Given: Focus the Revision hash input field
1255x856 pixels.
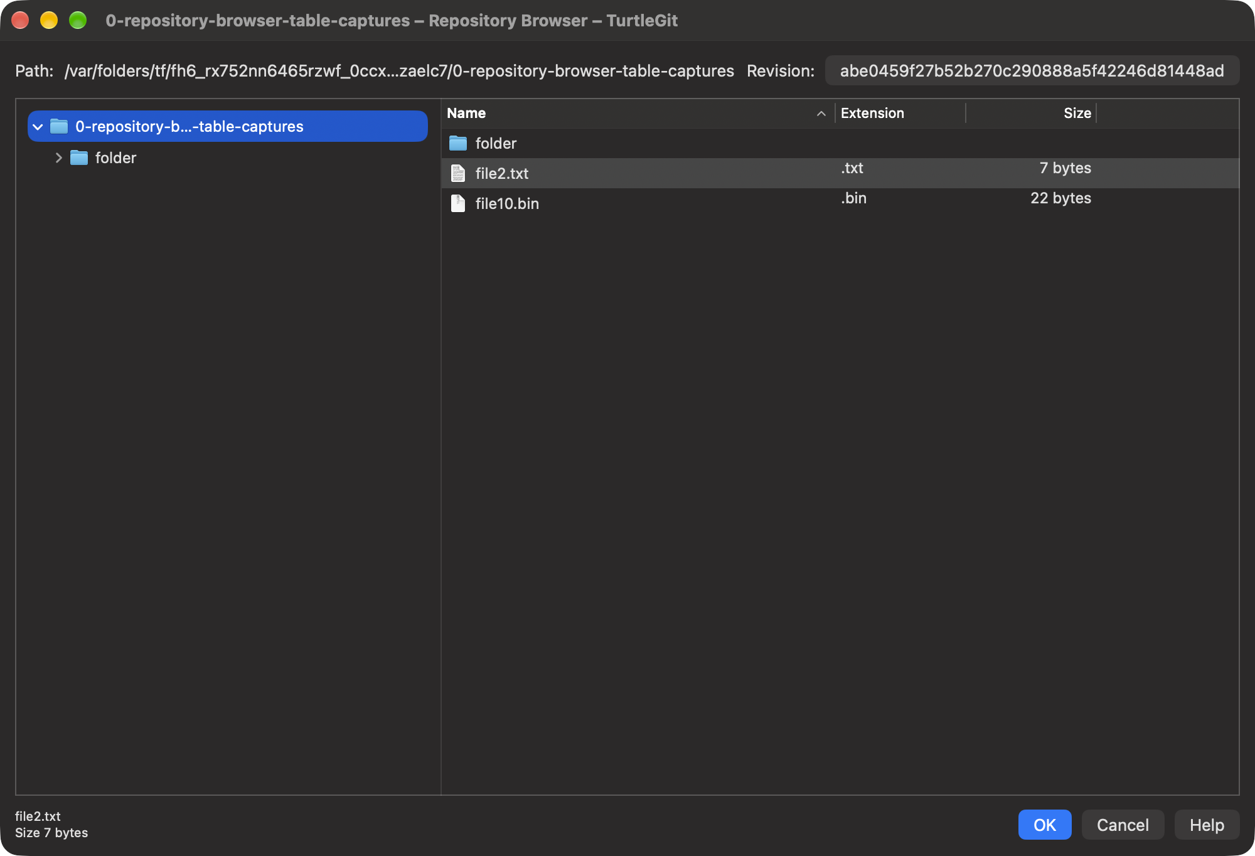Looking at the screenshot, I should pos(1032,70).
